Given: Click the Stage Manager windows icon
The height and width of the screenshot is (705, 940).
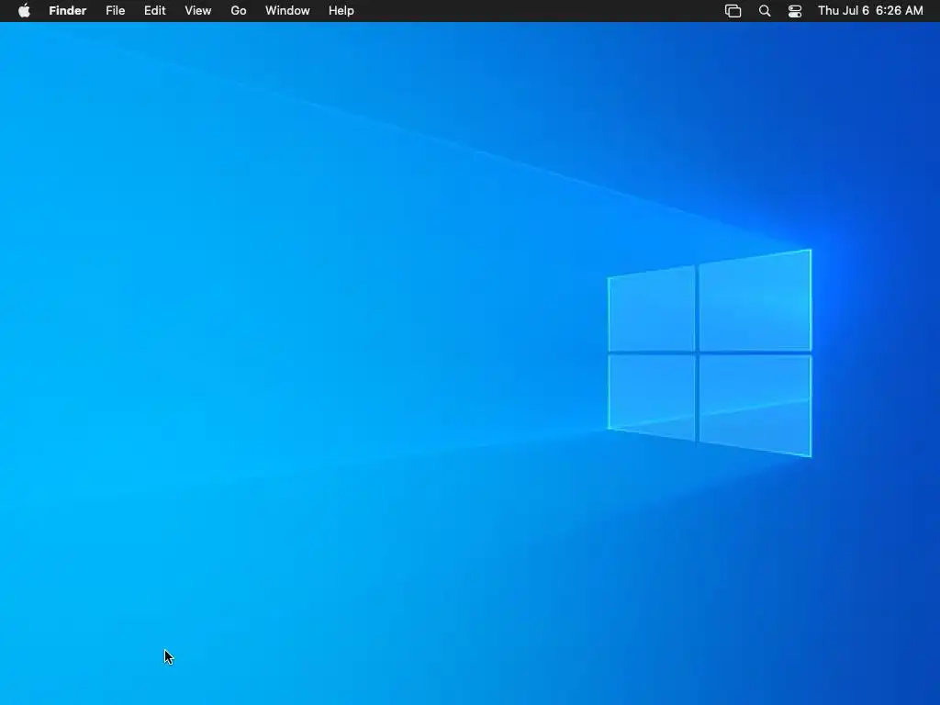Looking at the screenshot, I should pos(733,11).
